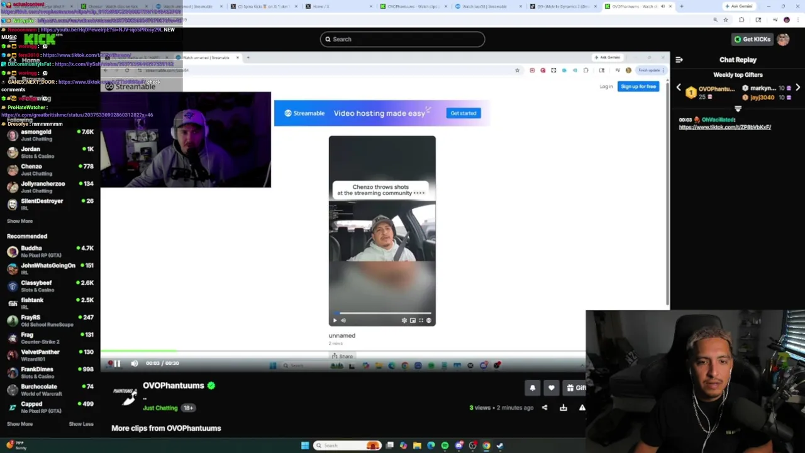Open the Ask Gemini browser button
Image resolution: width=805 pixels, height=453 pixels.
[x=738, y=6]
